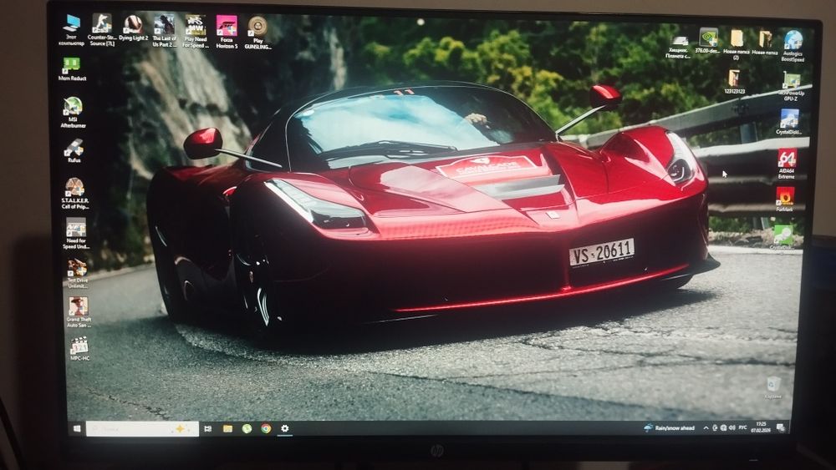The height and width of the screenshot is (470, 836).
Task: Open the taskbar clock showing 17:25
Action: pos(760,427)
